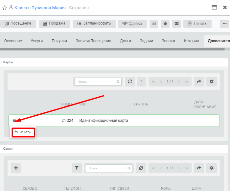Viewport: 230px width, 191px height.
Task: Click the magnifier icon in Карты search
Action: click(118, 82)
